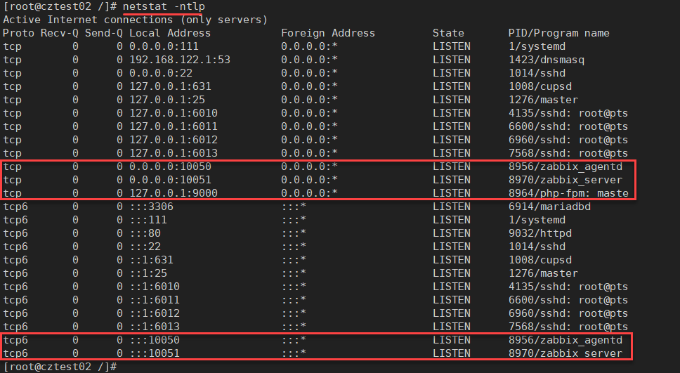
Task: Select local address 0.0.0.0:10050
Action: click(171, 166)
